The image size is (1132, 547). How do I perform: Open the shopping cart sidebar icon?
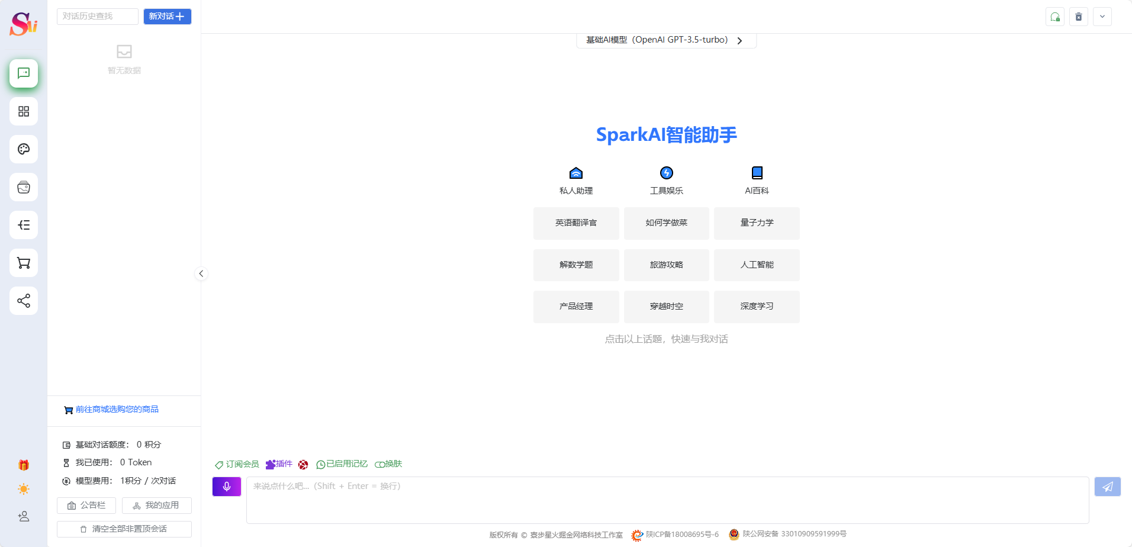(24, 263)
